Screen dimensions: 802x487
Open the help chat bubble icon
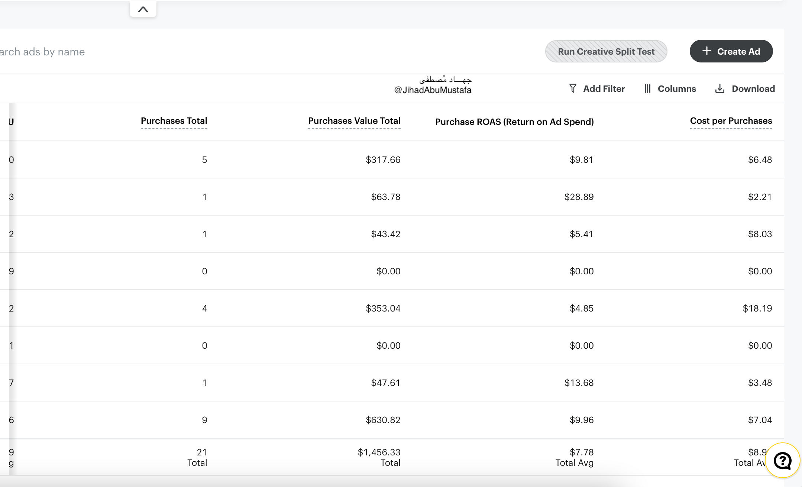[x=782, y=461]
